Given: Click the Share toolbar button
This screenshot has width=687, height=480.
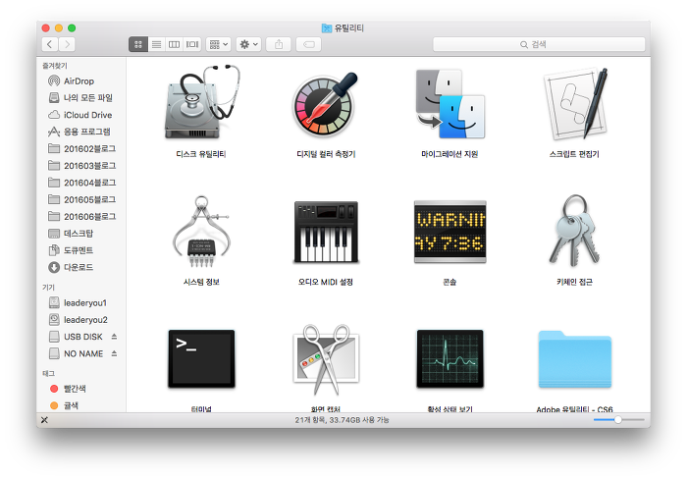Looking at the screenshot, I should coord(279,44).
